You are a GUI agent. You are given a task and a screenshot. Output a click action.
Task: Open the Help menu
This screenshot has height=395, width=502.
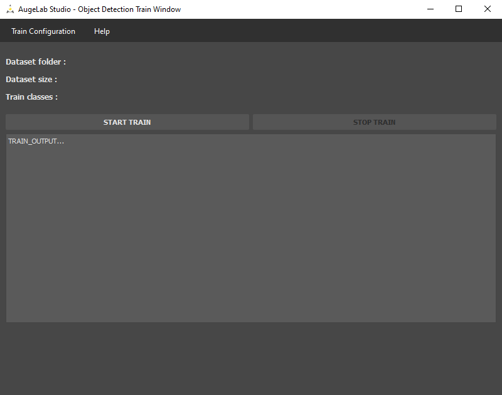[102, 31]
